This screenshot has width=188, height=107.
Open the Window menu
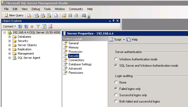(60, 9)
